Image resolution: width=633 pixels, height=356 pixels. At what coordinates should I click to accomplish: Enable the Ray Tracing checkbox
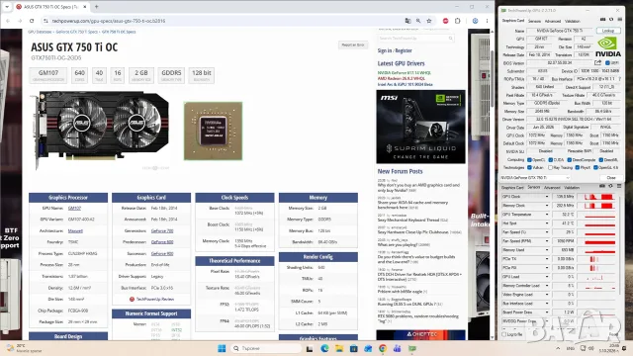click(x=550, y=167)
